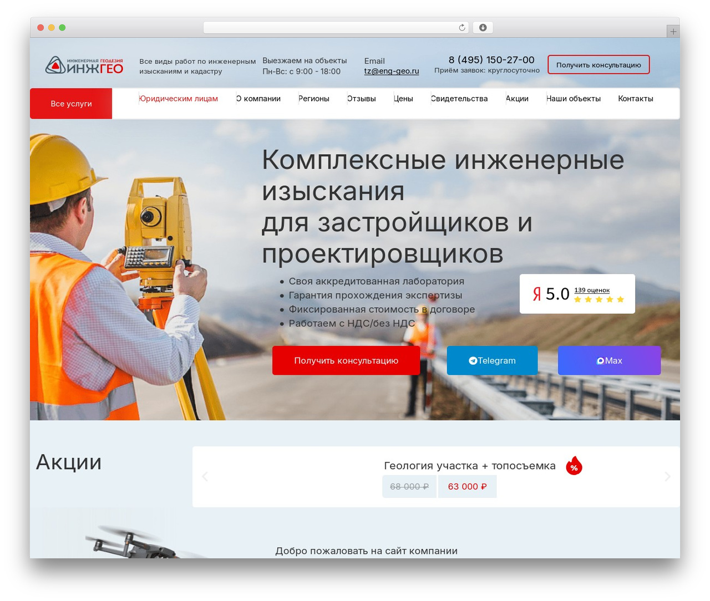Click the browser address bar
710x601 pixels.
[x=336, y=28]
